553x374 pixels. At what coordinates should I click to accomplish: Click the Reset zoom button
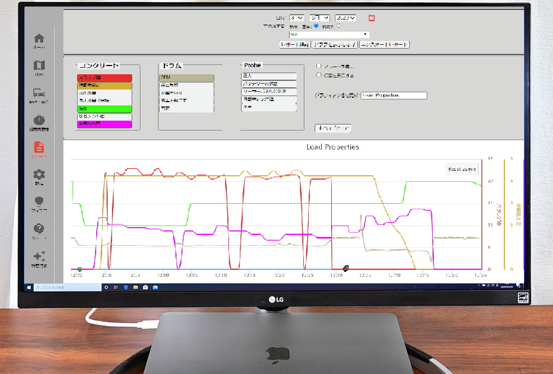pyautogui.click(x=462, y=169)
